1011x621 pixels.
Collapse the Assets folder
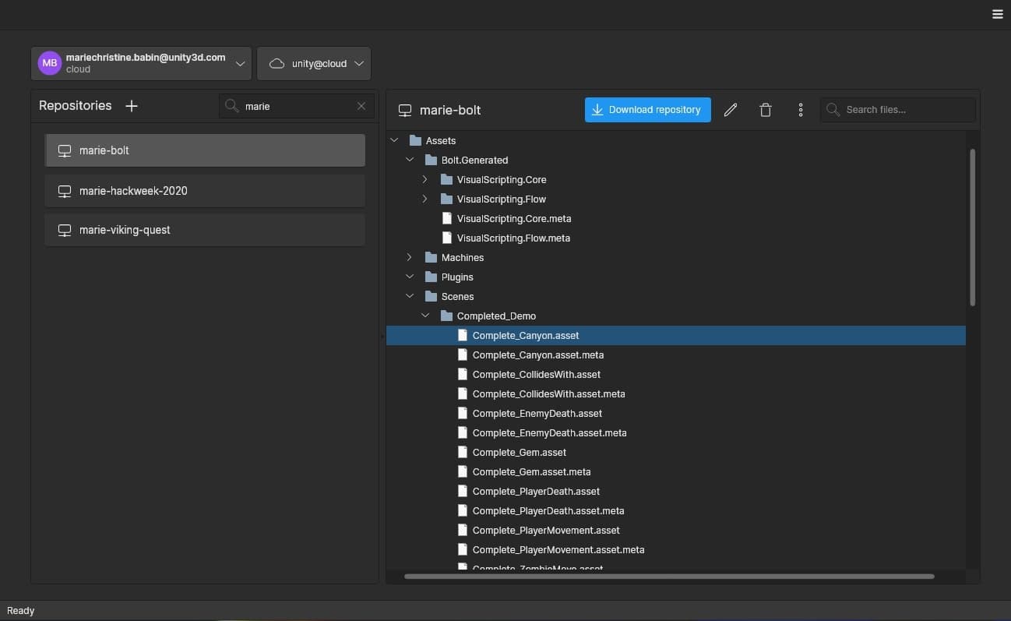(395, 139)
